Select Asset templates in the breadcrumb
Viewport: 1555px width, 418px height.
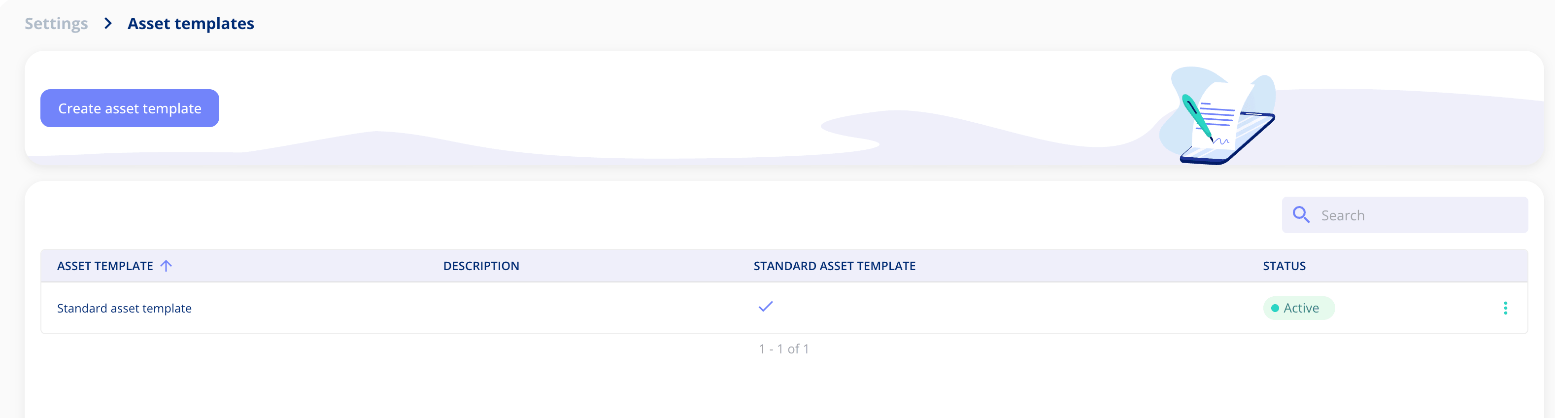tap(190, 24)
